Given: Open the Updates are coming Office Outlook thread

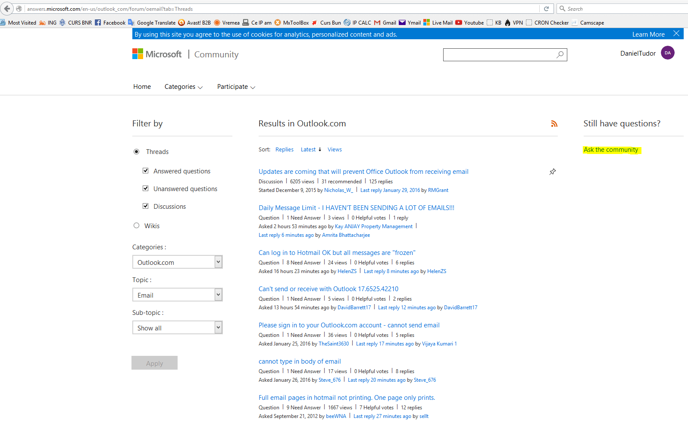Looking at the screenshot, I should (363, 172).
